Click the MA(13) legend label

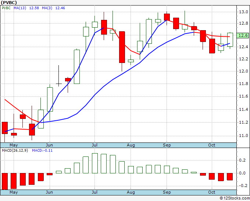[20, 8]
